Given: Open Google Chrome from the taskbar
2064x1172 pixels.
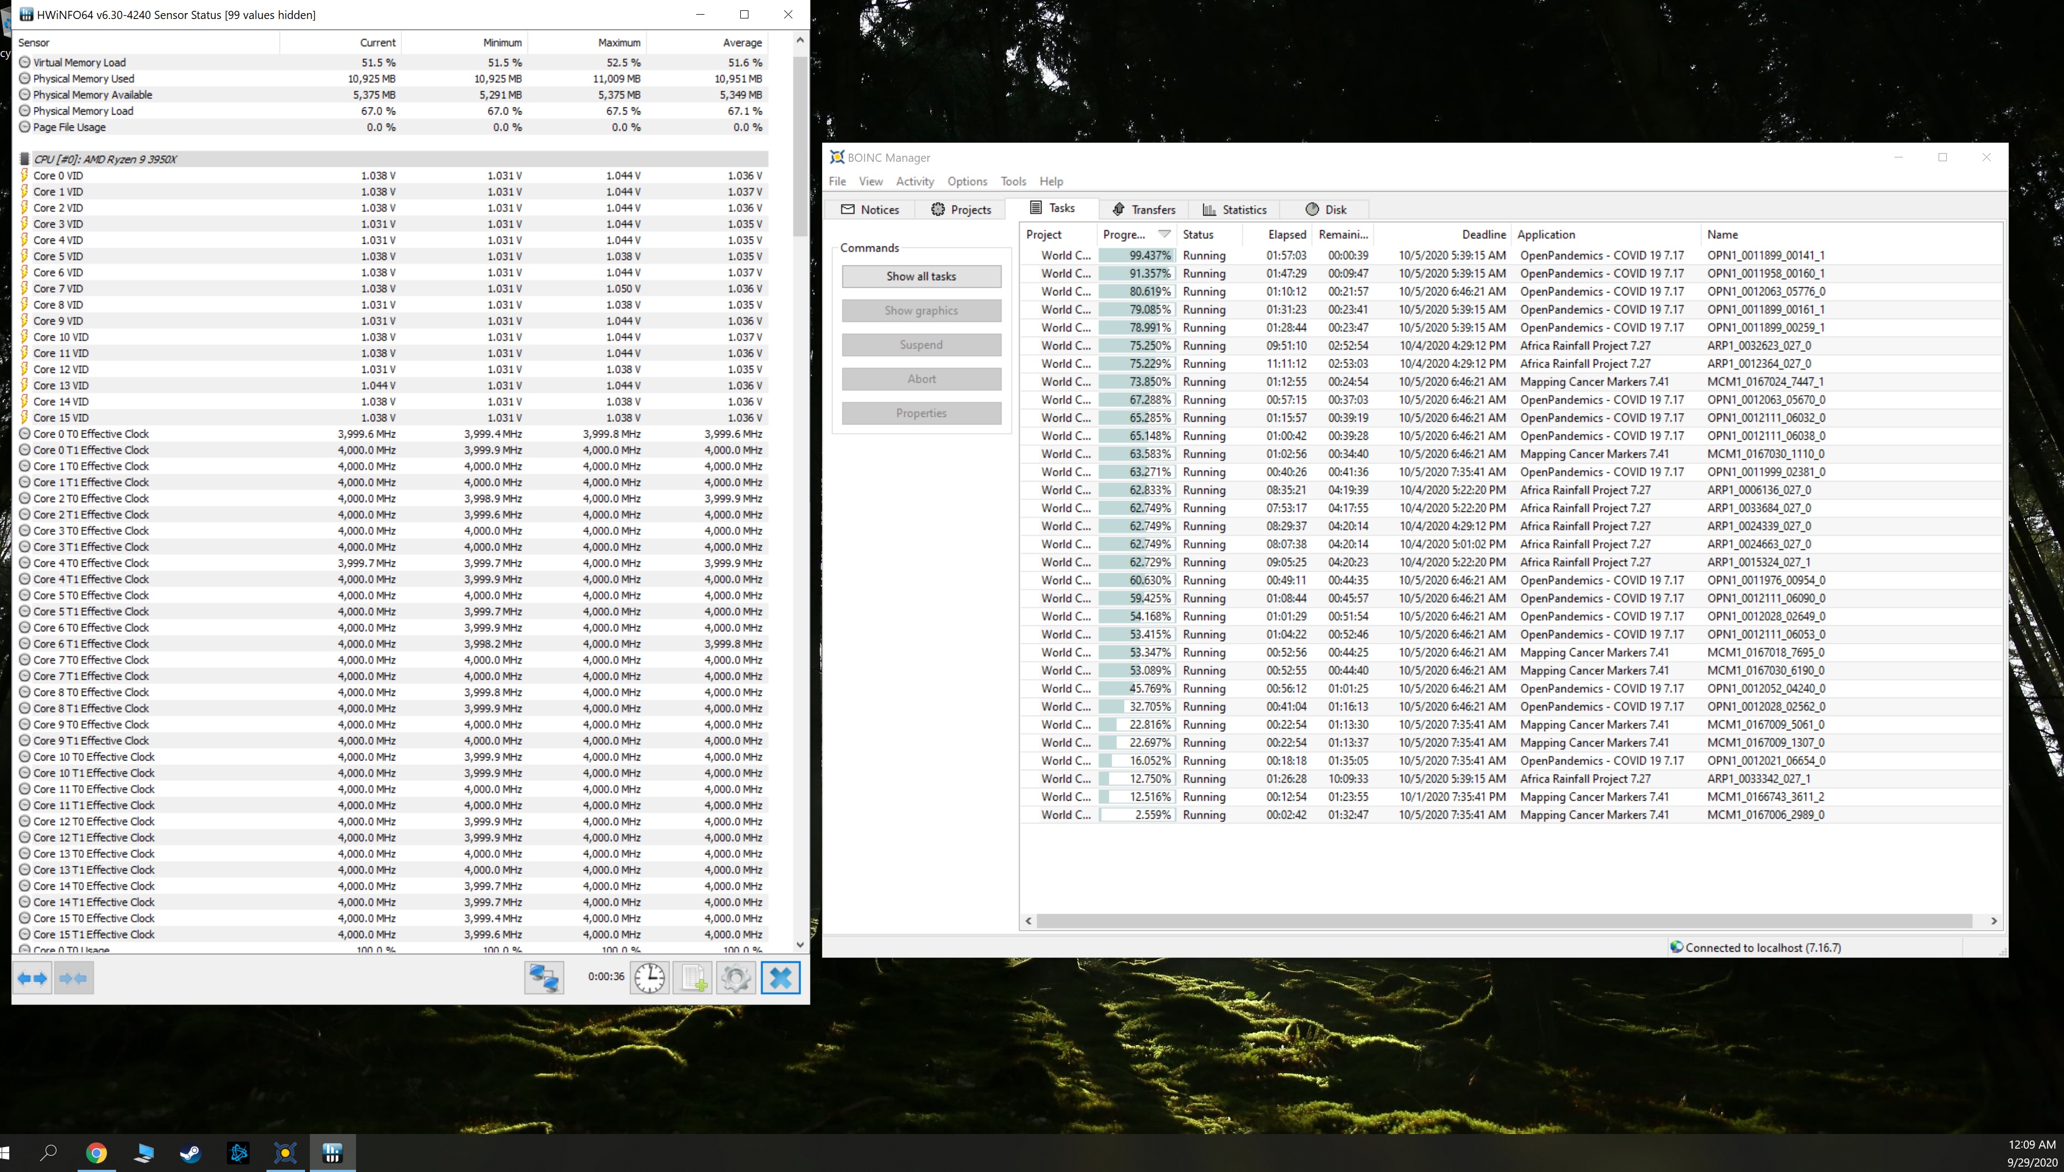Looking at the screenshot, I should [x=97, y=1152].
